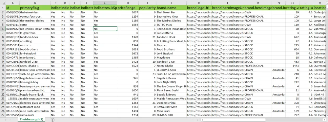Screen dimensions: 328x122
Task: Select the the-madras-diaries slug cell
Action: (35, 21)
